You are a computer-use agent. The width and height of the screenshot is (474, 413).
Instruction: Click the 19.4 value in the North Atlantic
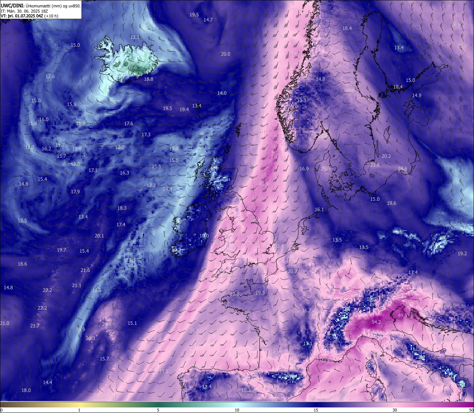coord(184,109)
